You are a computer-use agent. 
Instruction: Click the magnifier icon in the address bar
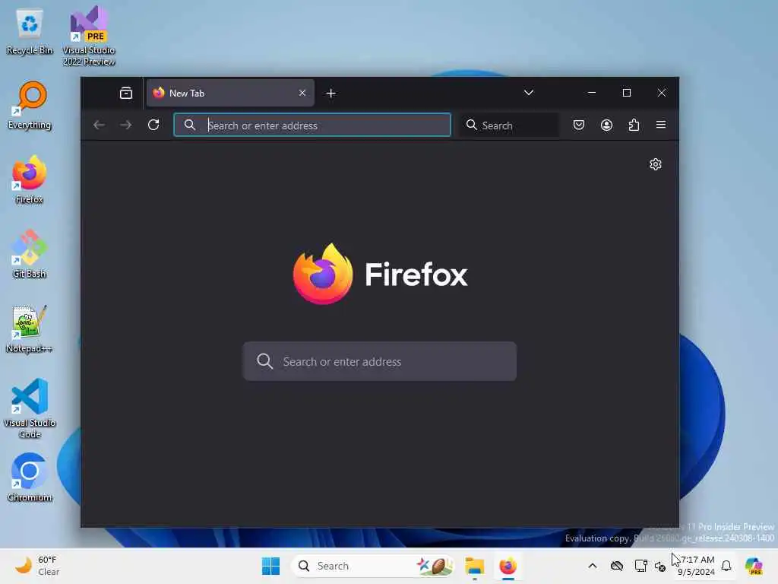(x=189, y=125)
